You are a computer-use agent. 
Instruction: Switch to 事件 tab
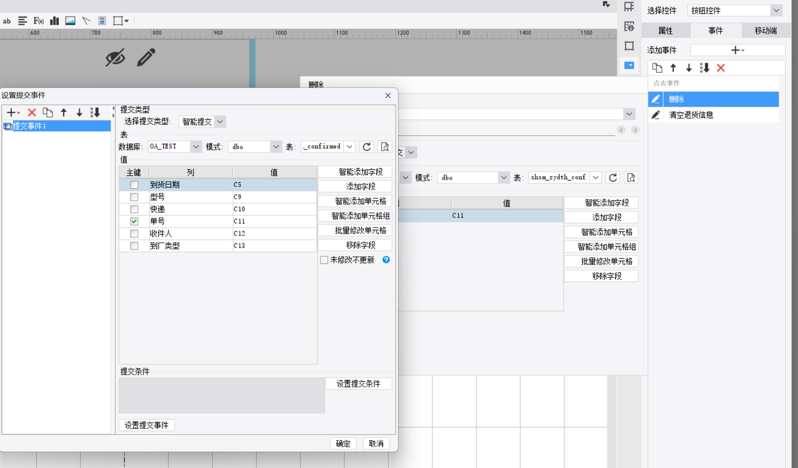point(715,31)
